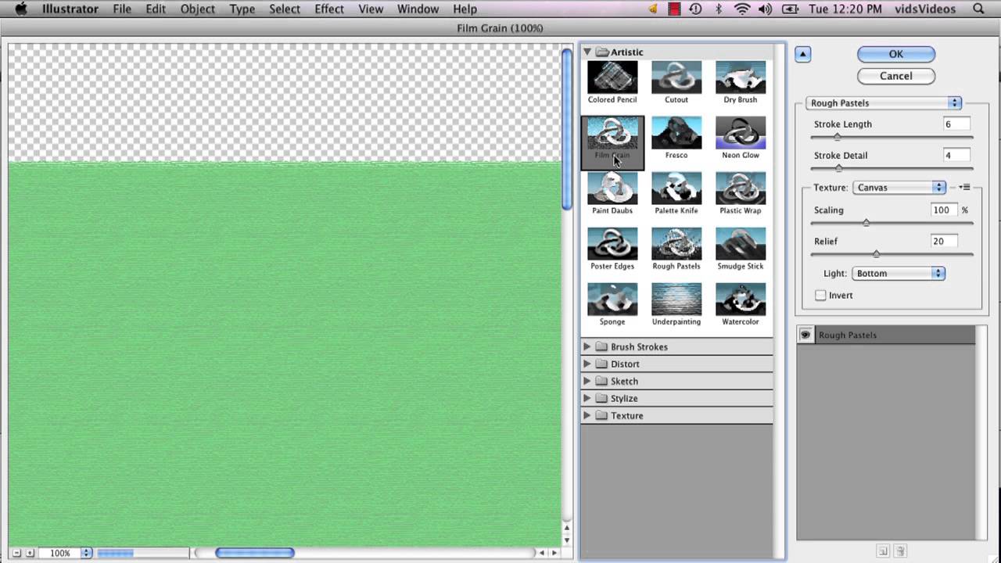The image size is (1001, 563).
Task: Choose the Fresco artistic filter
Action: pos(676,133)
